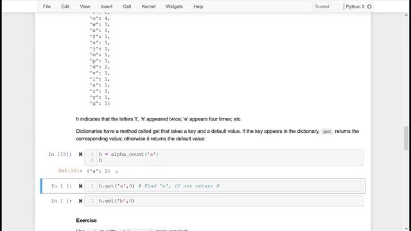
Task: Click the scrollbar up arrow
Action: (x=406, y=15)
